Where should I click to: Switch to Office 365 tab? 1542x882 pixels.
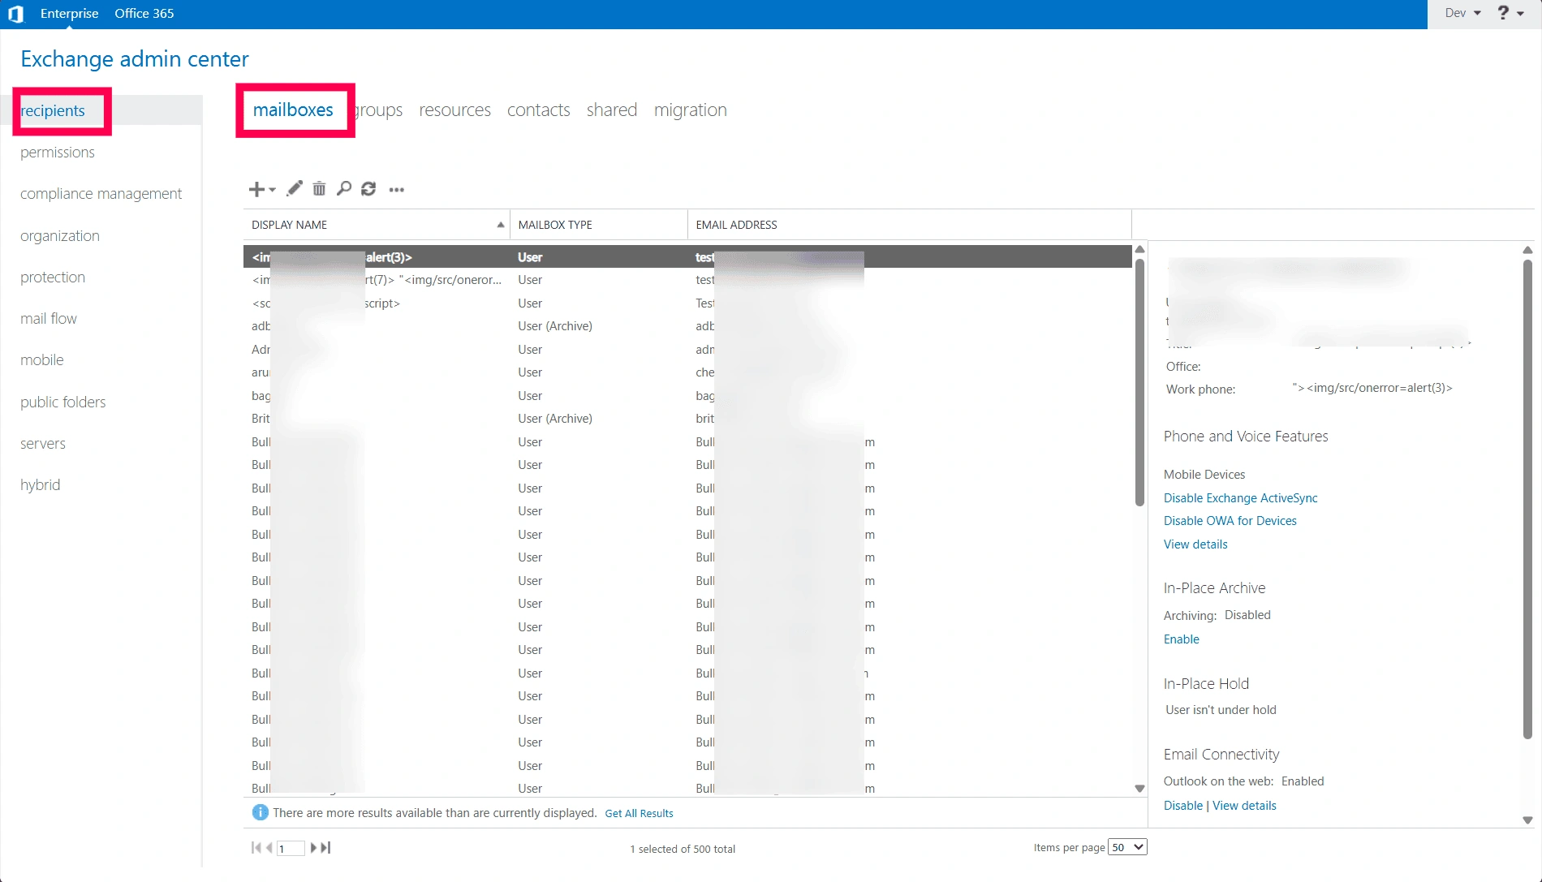144,14
